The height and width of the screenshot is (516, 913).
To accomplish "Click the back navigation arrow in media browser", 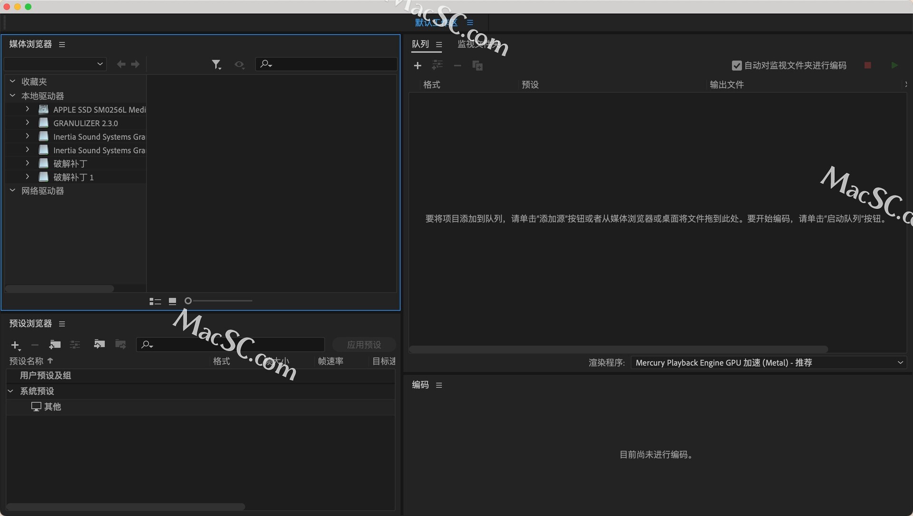I will (x=121, y=64).
